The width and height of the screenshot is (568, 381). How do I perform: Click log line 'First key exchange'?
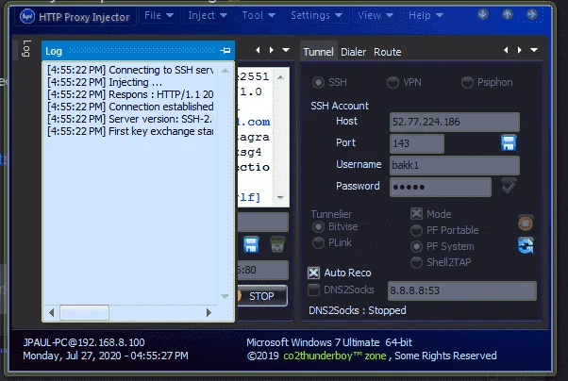click(x=130, y=131)
